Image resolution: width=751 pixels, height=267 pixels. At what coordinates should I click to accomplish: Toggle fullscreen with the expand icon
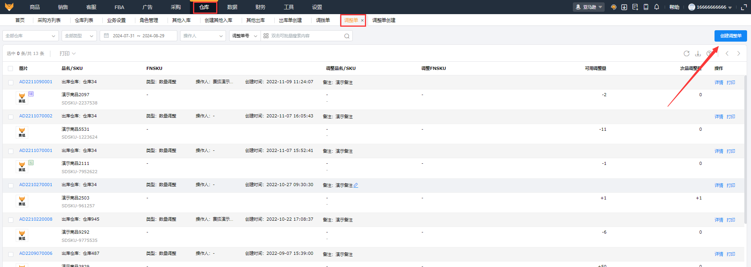[744, 7]
